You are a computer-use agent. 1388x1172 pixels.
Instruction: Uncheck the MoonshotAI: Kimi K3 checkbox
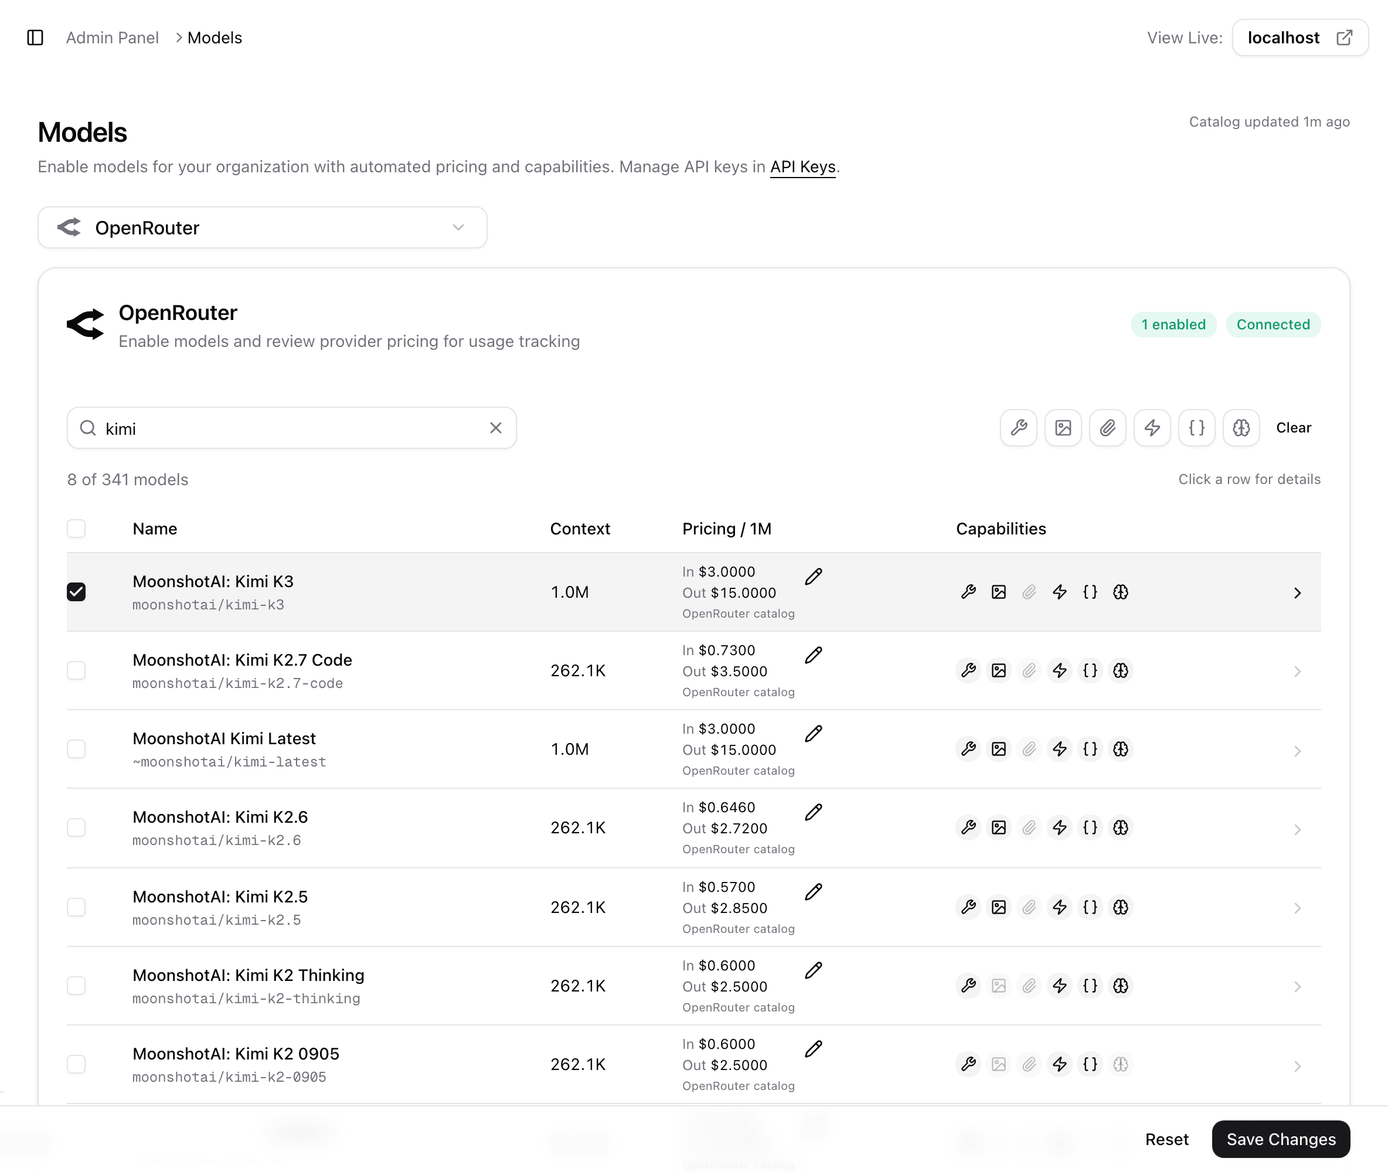click(76, 592)
